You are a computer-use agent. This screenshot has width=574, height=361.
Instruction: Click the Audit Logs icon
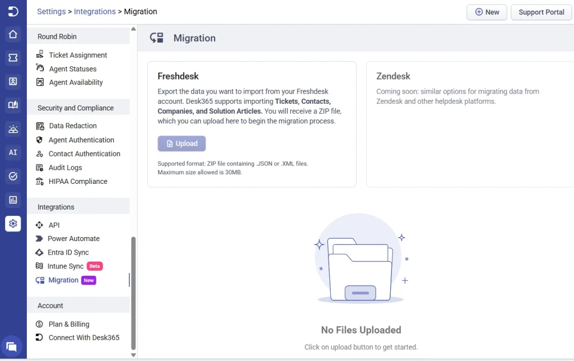(40, 168)
